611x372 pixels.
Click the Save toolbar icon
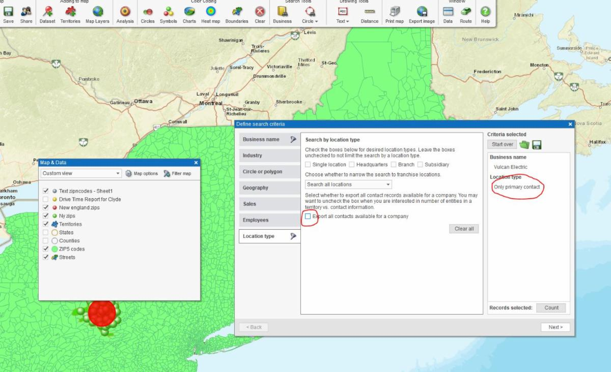pos(9,14)
